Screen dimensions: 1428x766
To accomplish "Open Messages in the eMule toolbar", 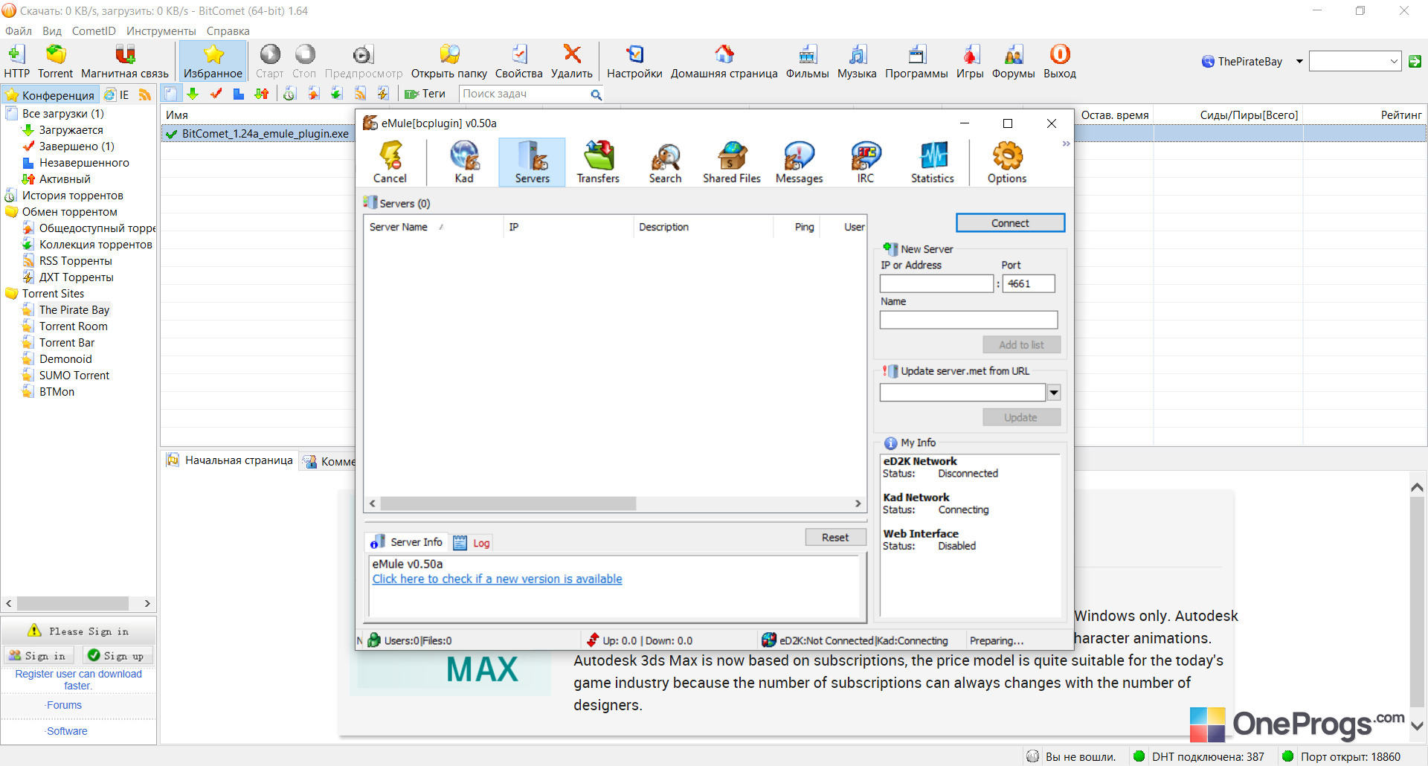I will (x=800, y=162).
